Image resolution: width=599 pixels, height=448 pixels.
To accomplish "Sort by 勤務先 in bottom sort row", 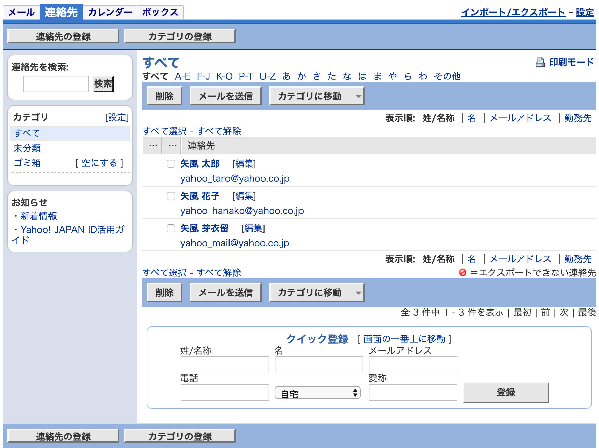I will click(578, 259).
